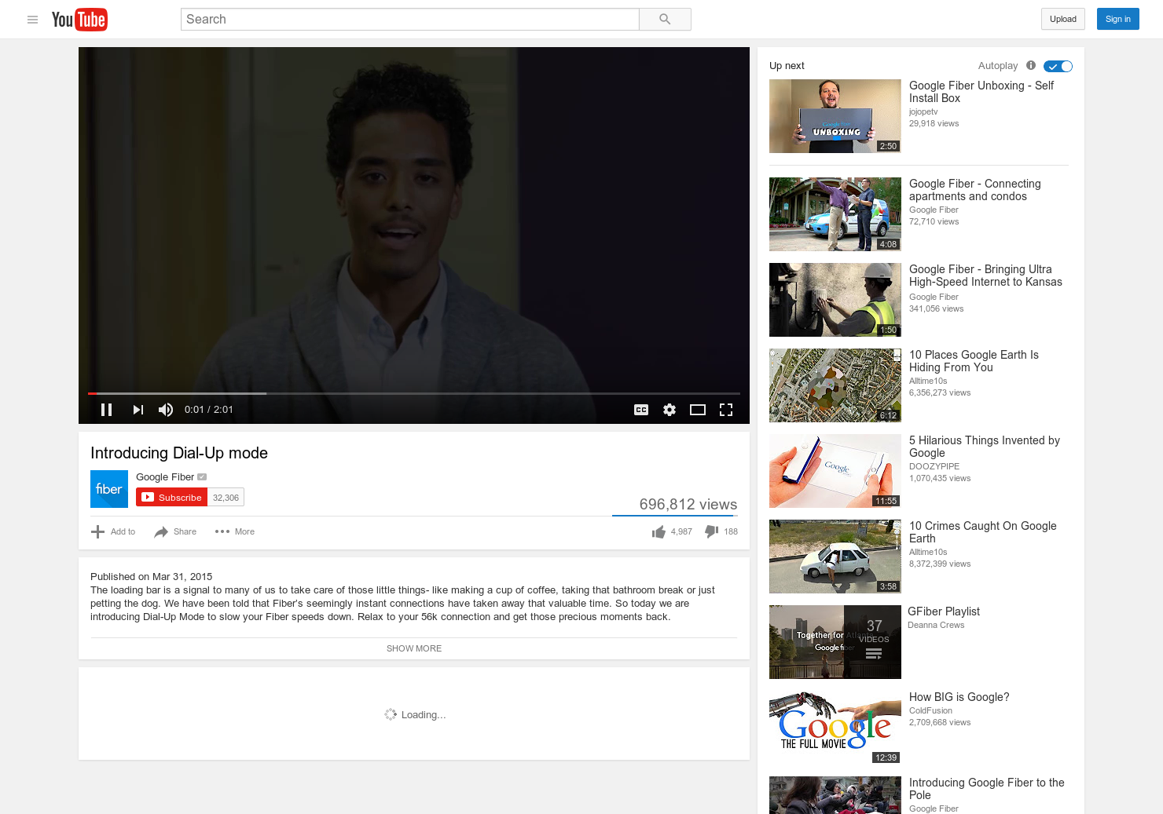Switch to theater mode

pos(698,410)
